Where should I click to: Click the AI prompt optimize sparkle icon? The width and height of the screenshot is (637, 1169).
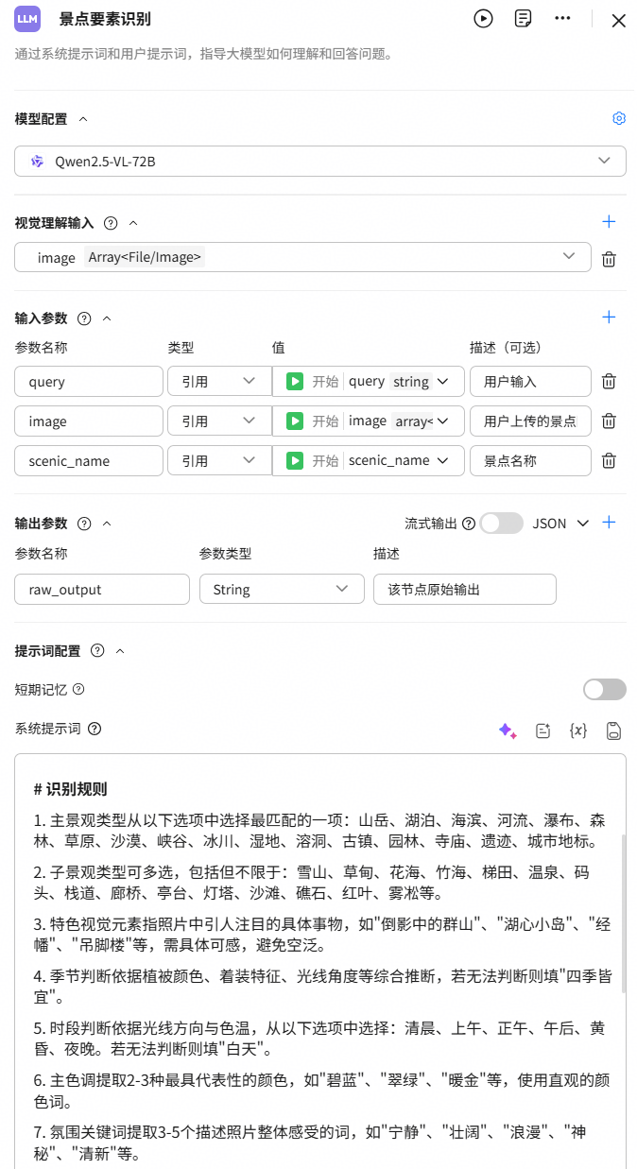508,731
